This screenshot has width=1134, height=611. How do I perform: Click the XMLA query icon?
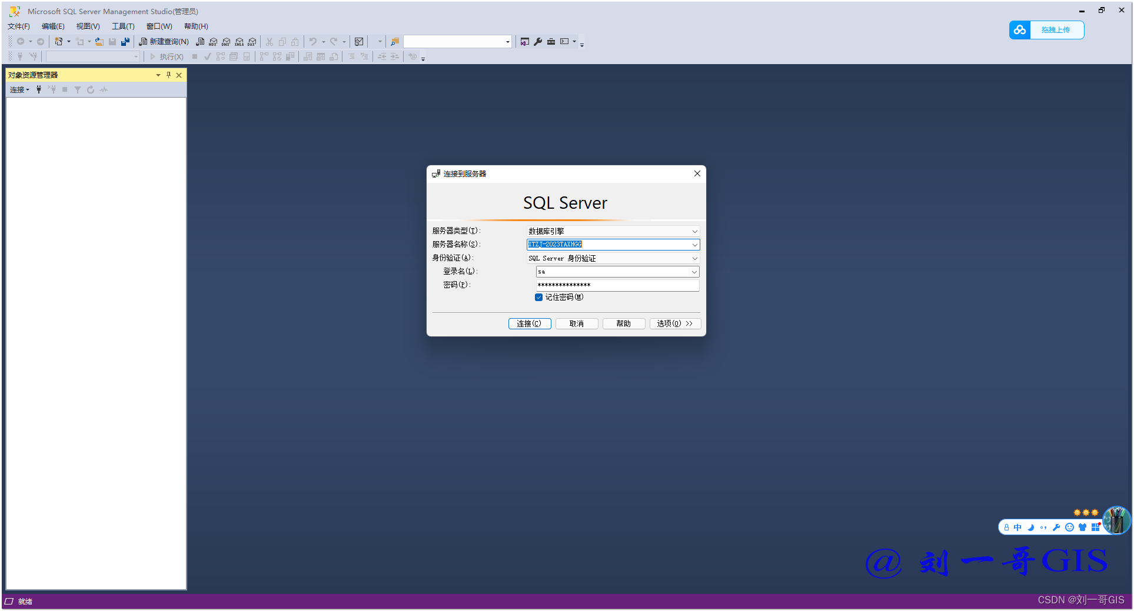(x=239, y=42)
